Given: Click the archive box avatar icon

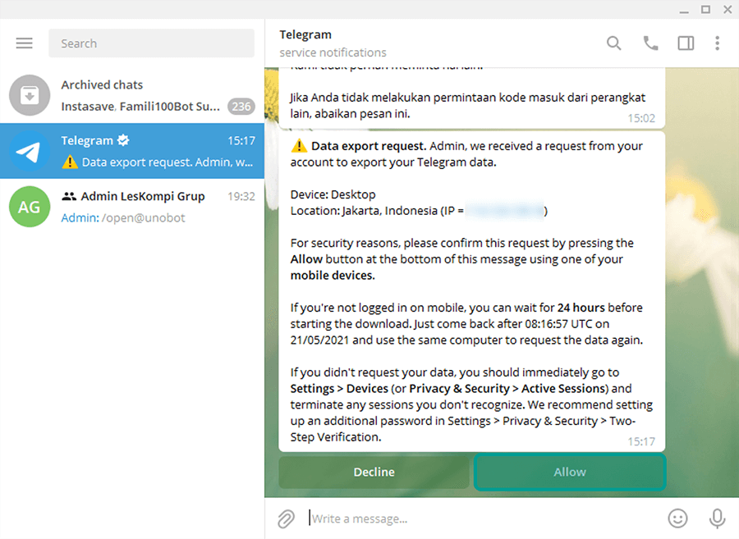Looking at the screenshot, I should (30, 95).
